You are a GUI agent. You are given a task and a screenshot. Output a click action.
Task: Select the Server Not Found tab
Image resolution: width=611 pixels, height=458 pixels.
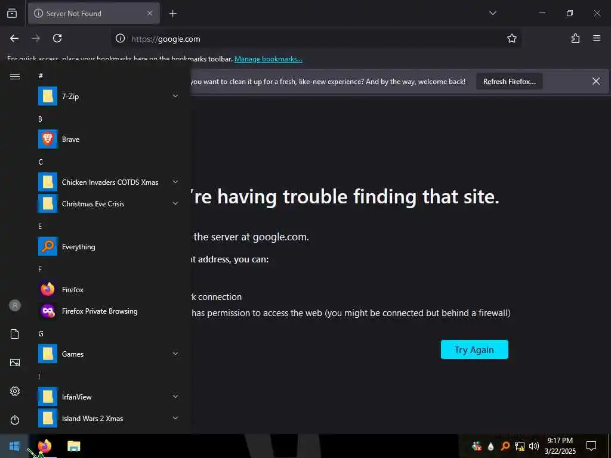(x=94, y=13)
